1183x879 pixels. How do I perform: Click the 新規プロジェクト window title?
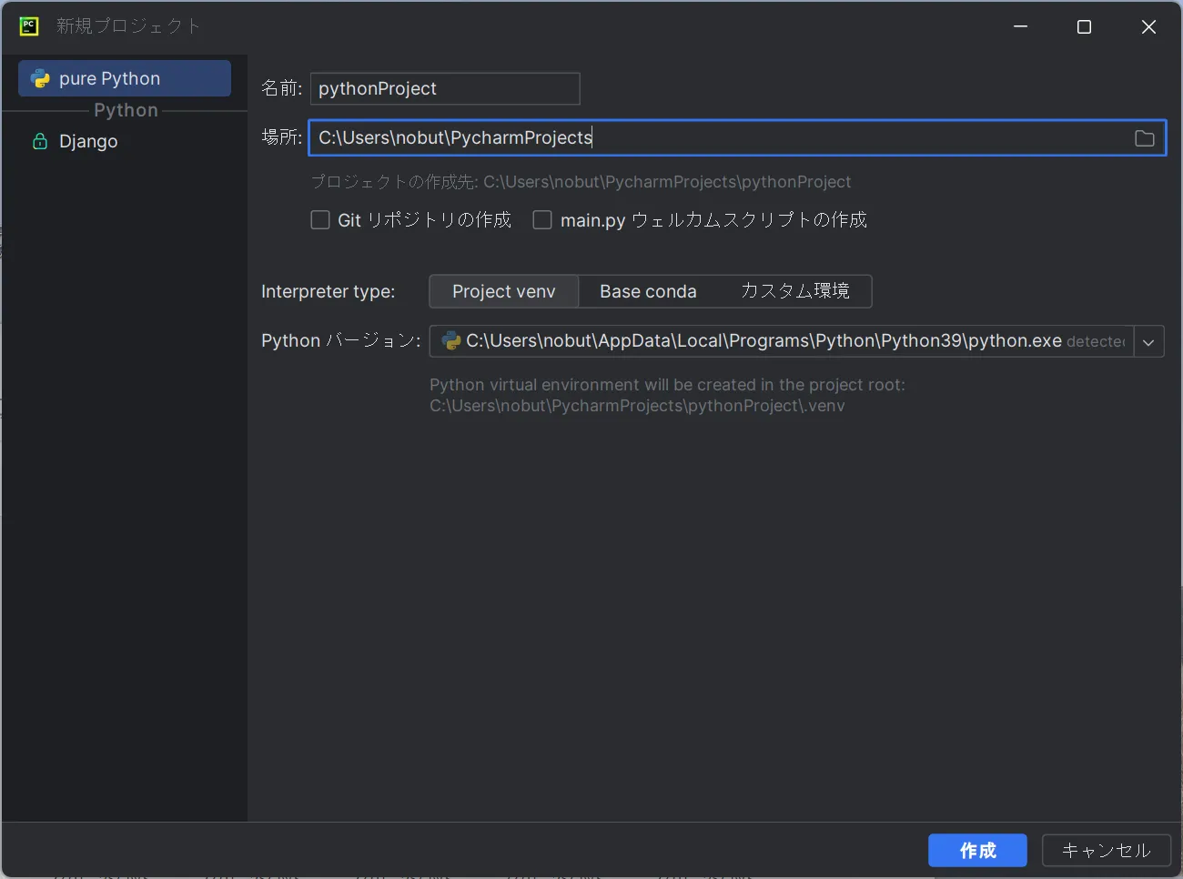(128, 26)
